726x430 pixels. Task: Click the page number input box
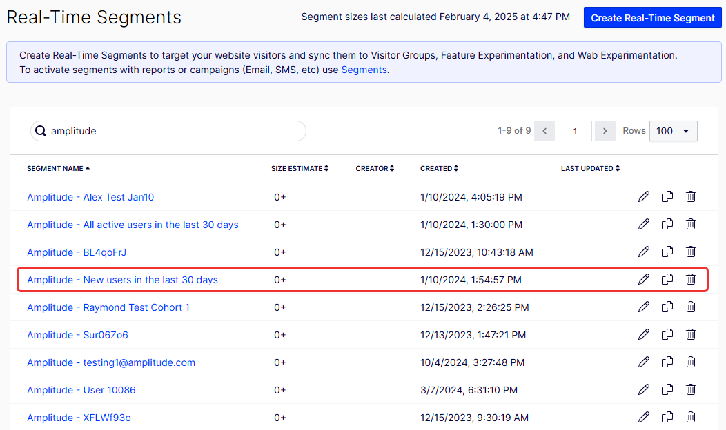coord(575,131)
